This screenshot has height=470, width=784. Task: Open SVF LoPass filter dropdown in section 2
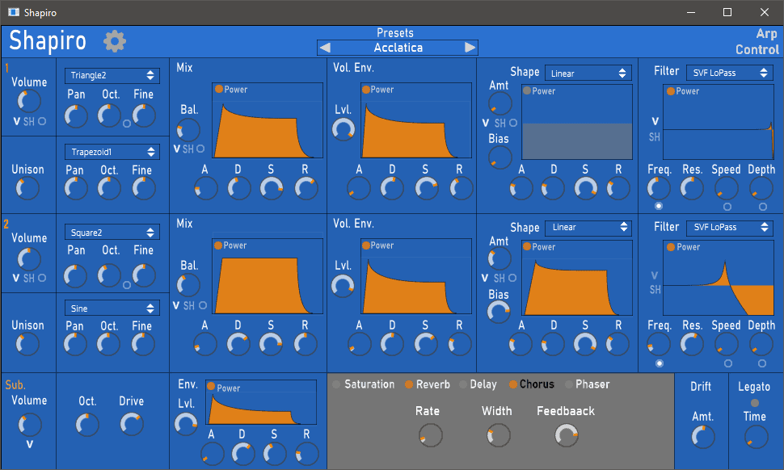point(730,227)
